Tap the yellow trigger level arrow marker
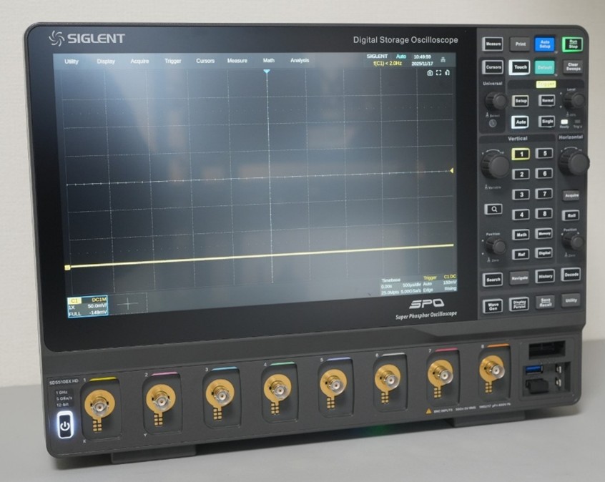 452,170
